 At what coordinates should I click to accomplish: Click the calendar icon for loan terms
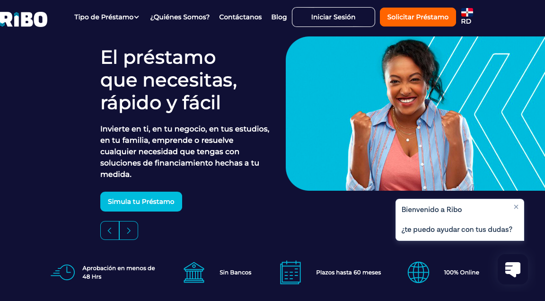290,273
